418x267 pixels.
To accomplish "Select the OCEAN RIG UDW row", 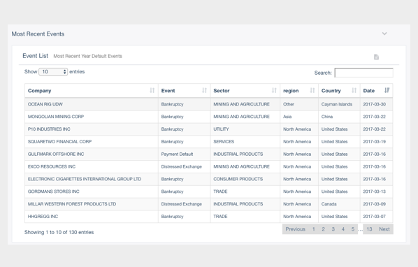I will (x=209, y=104).
